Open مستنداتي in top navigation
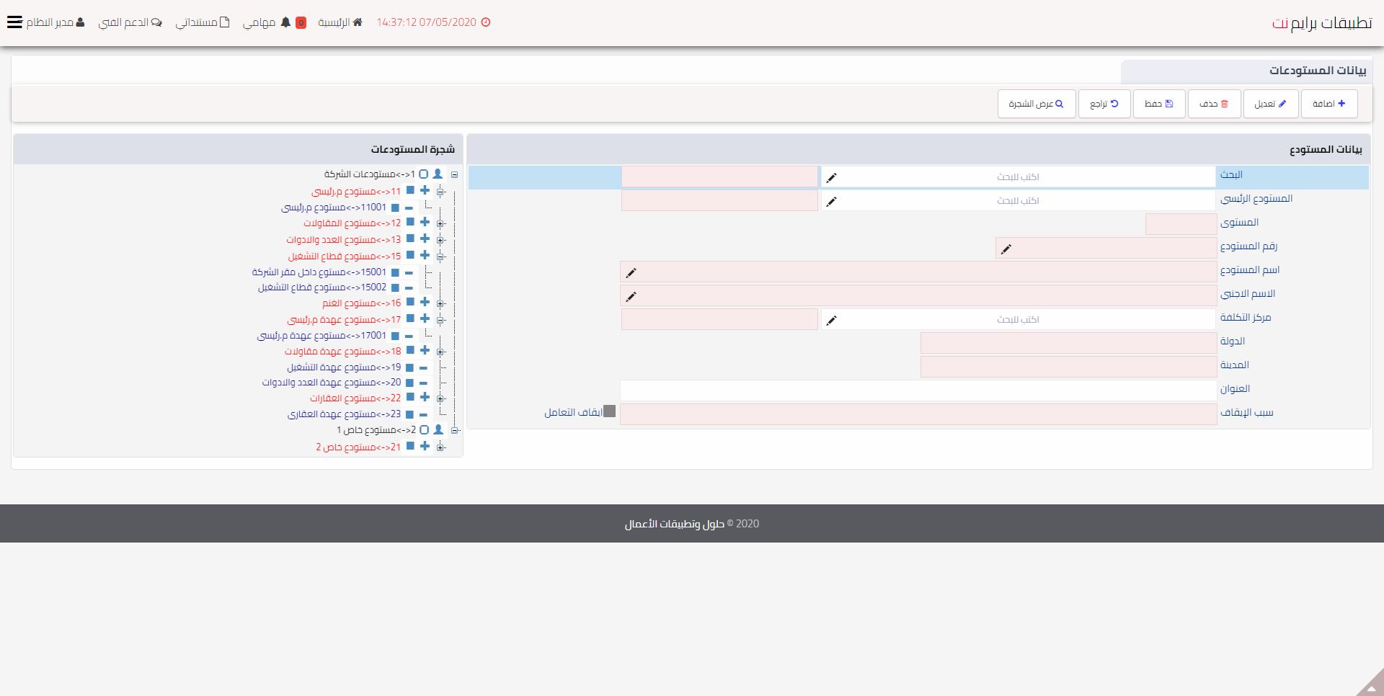Image resolution: width=1384 pixels, height=696 pixels. (x=202, y=22)
